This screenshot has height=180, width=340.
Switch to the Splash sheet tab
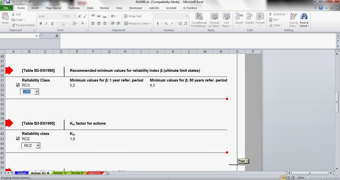[22, 173]
